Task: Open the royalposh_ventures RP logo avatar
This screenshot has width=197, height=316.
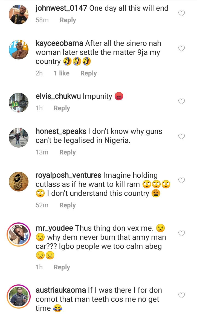Action: [x=19, y=182]
